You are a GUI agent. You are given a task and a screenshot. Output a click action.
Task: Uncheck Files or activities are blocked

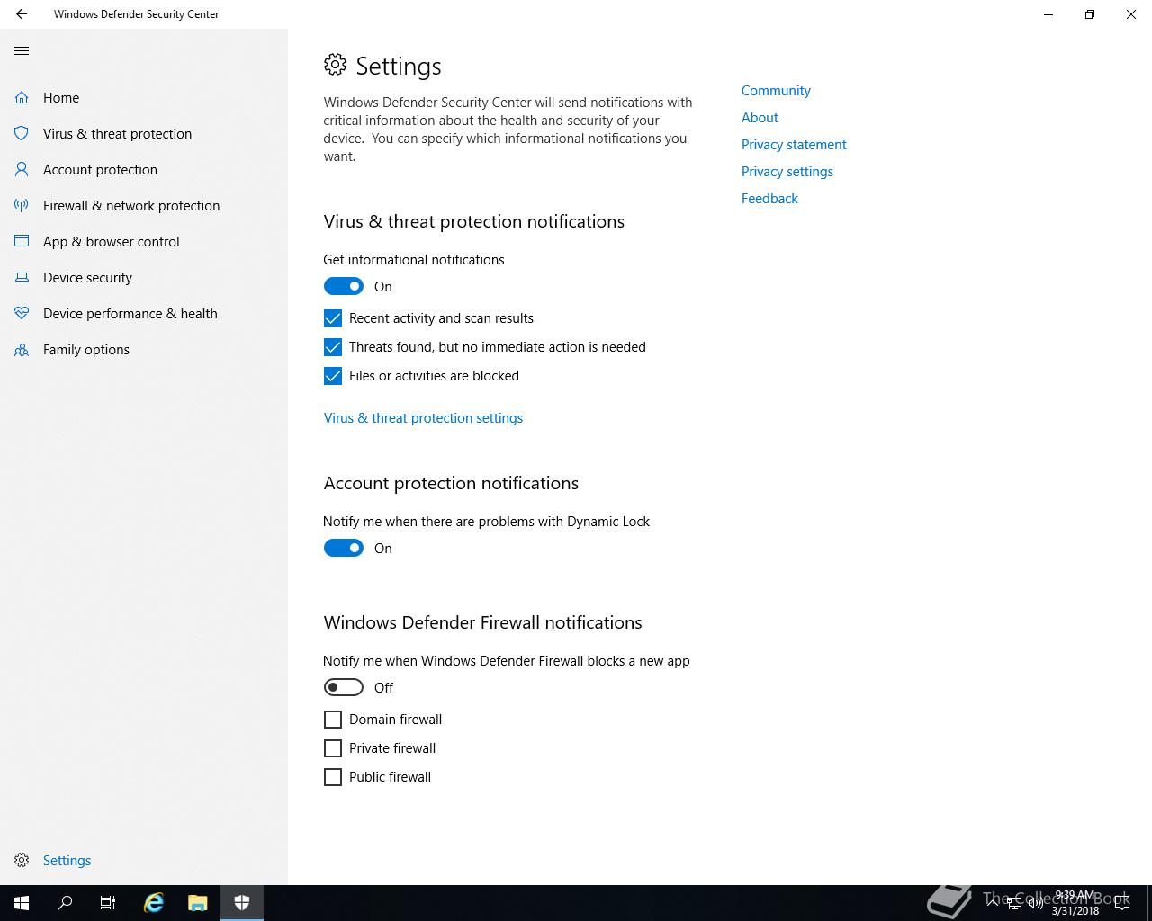[x=333, y=376]
